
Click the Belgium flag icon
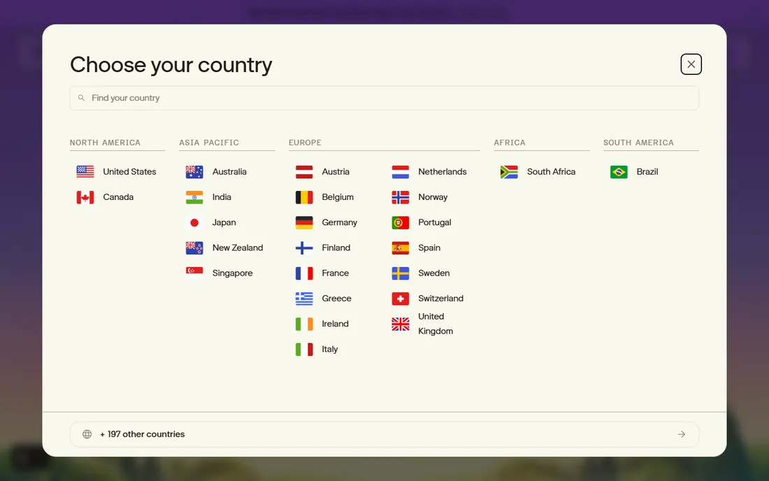coord(304,197)
